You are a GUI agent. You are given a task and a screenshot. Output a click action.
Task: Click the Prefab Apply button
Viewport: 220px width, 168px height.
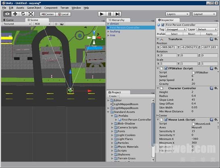pyautogui.click(x=209, y=34)
